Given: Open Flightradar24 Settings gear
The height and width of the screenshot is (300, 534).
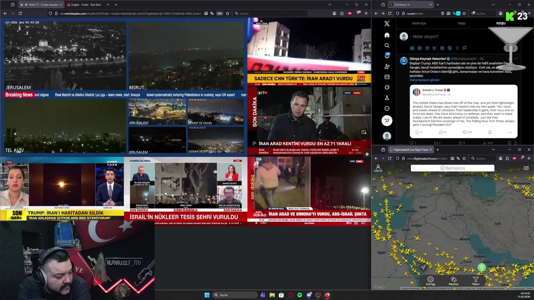Looking at the screenshot, I should [x=431, y=281].
